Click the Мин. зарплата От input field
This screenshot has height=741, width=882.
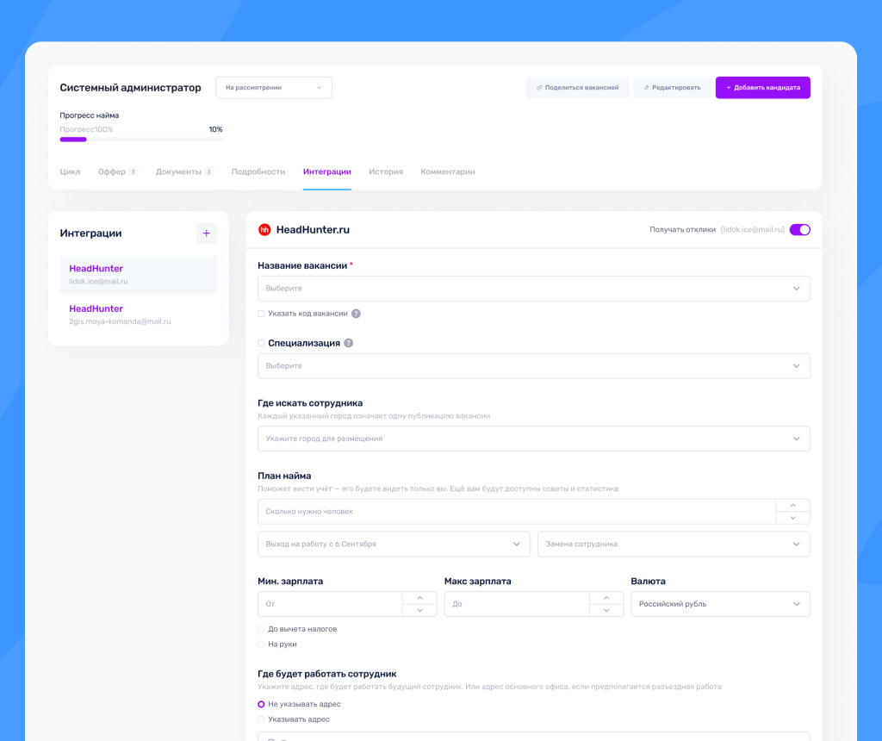[x=330, y=604]
